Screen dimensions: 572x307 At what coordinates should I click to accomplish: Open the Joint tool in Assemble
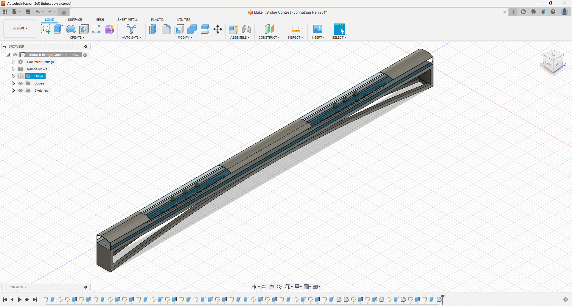click(246, 29)
